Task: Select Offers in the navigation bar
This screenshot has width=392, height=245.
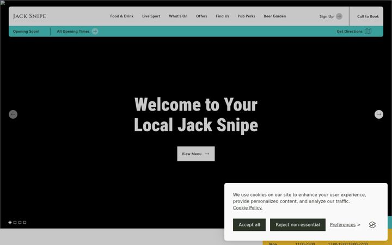Action: tap(201, 16)
